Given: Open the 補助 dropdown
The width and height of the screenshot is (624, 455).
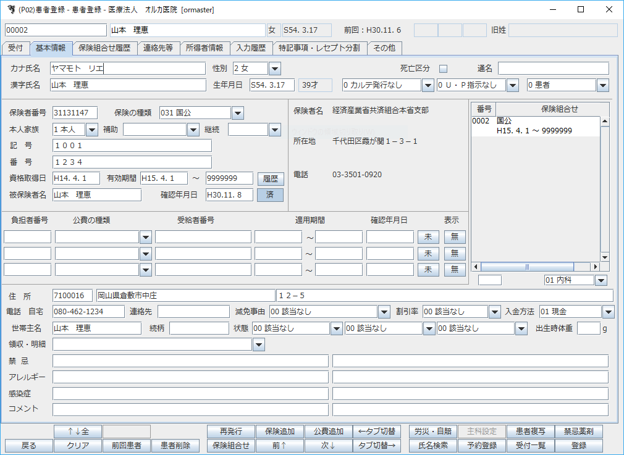Looking at the screenshot, I should (193, 130).
